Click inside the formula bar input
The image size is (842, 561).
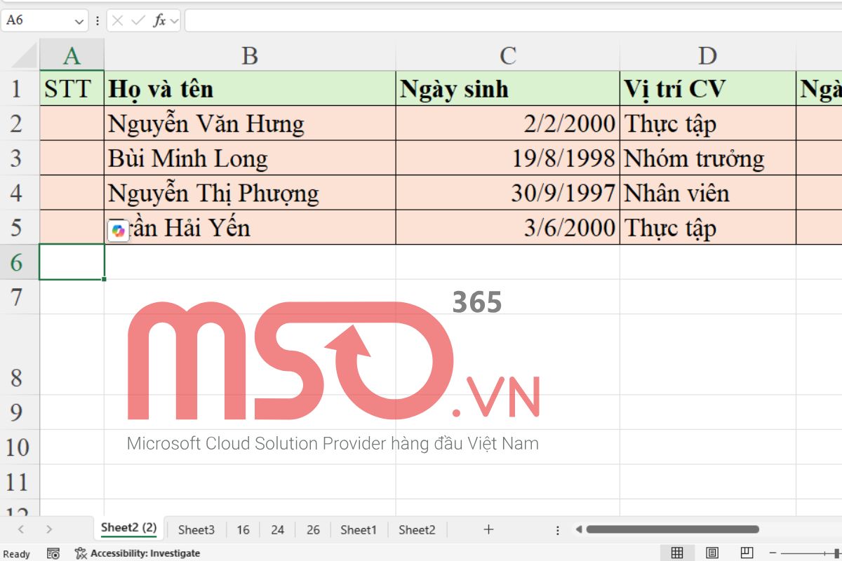[x=512, y=20]
